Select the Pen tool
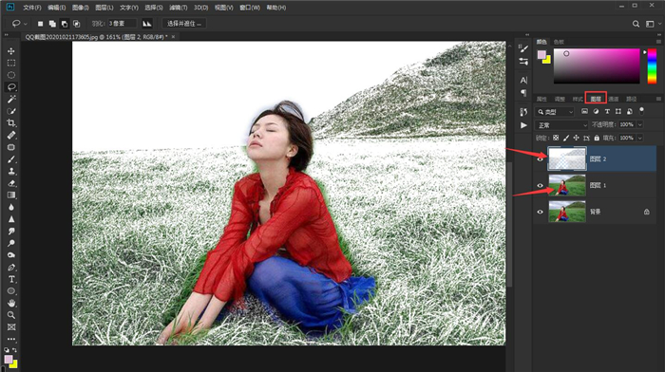 [11, 268]
